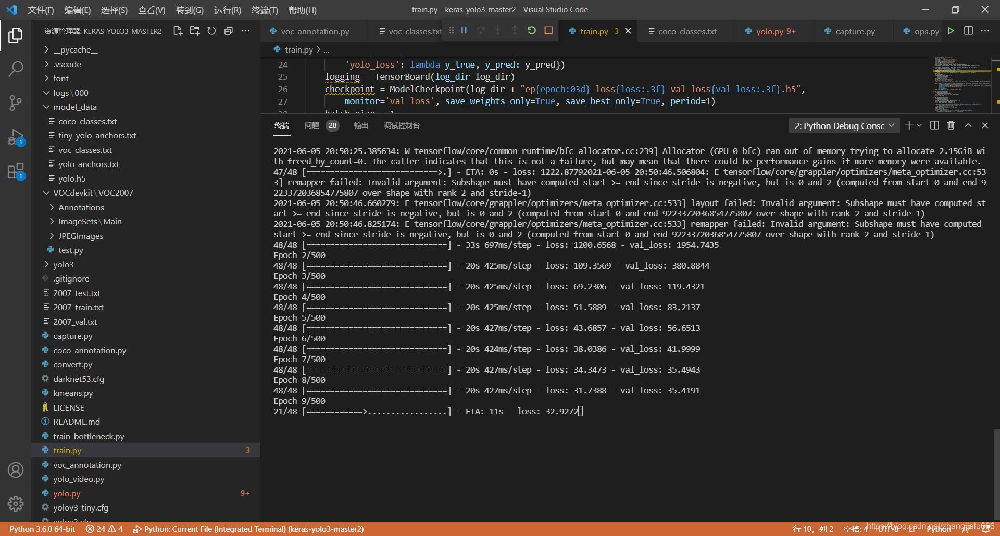Maximize the terminal panel size
Image resolution: width=1000 pixels, height=536 pixels.
[968, 125]
